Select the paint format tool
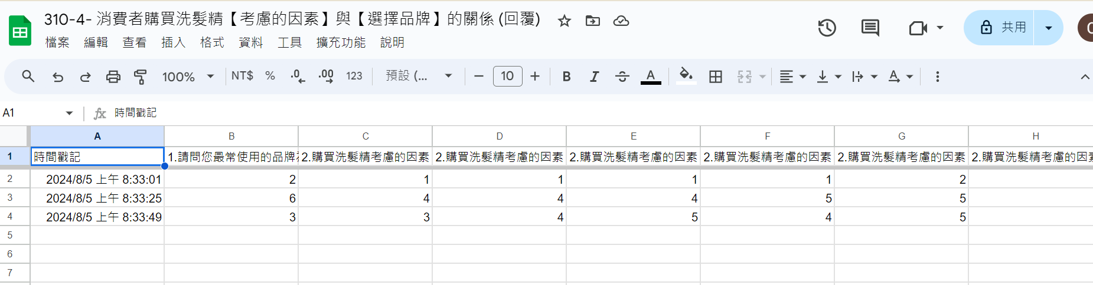This screenshot has width=1093, height=285. (x=141, y=77)
